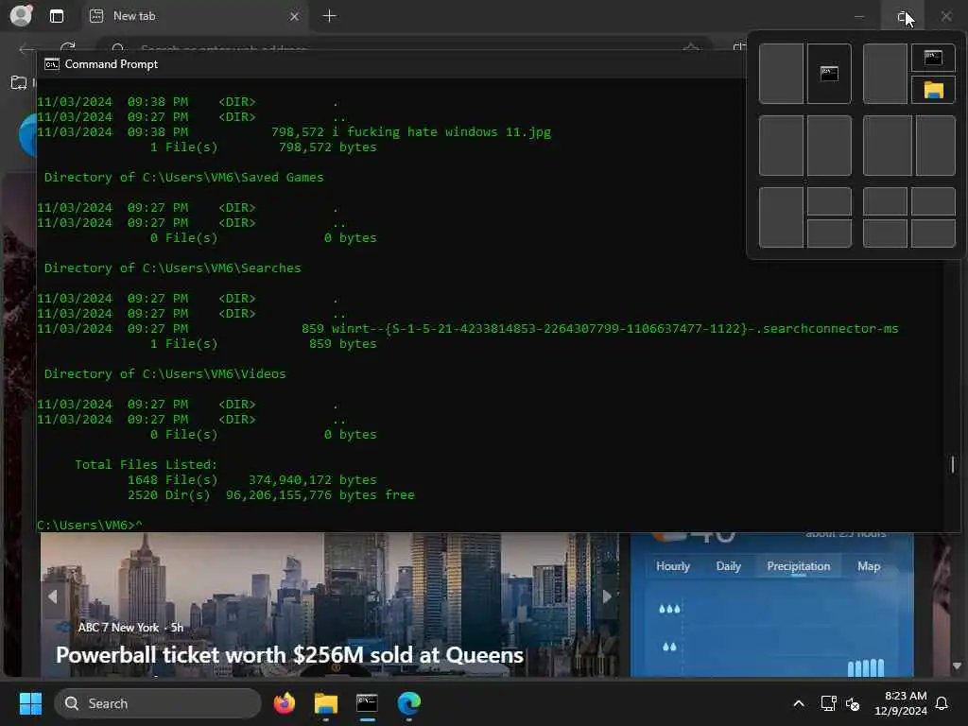The height and width of the screenshot is (726, 968).
Task: Open the Edge favorites bar folder icon
Action: 19,82
